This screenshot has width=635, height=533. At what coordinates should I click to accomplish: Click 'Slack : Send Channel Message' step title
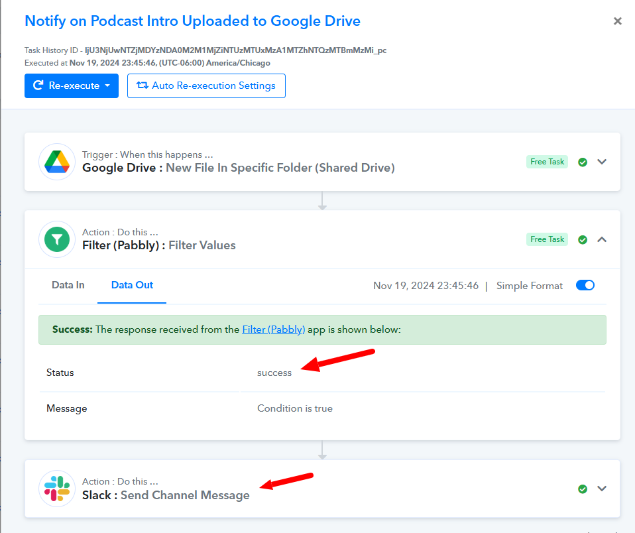166,495
